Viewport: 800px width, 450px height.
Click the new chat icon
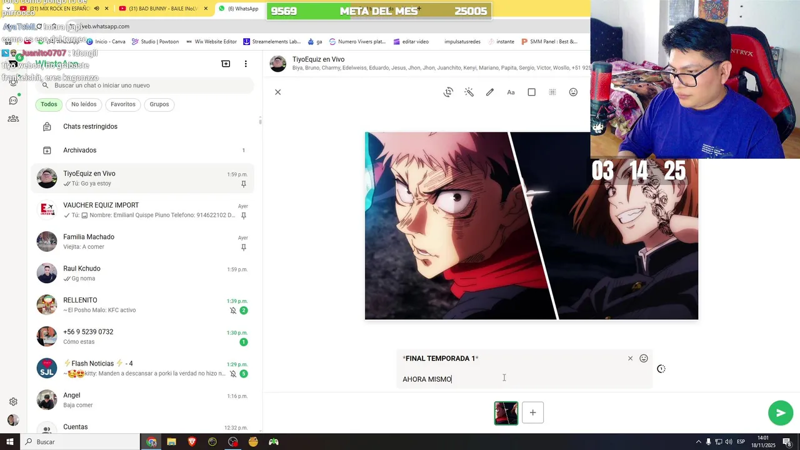tap(226, 64)
